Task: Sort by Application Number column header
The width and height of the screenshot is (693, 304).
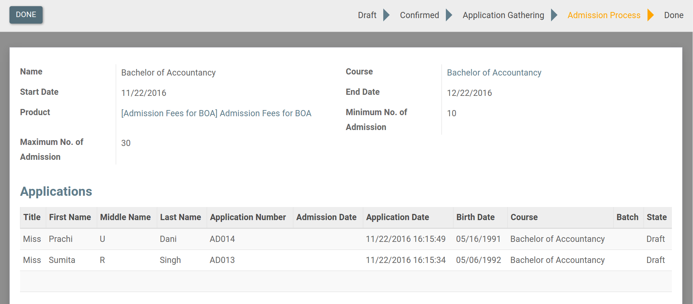Action: click(248, 217)
